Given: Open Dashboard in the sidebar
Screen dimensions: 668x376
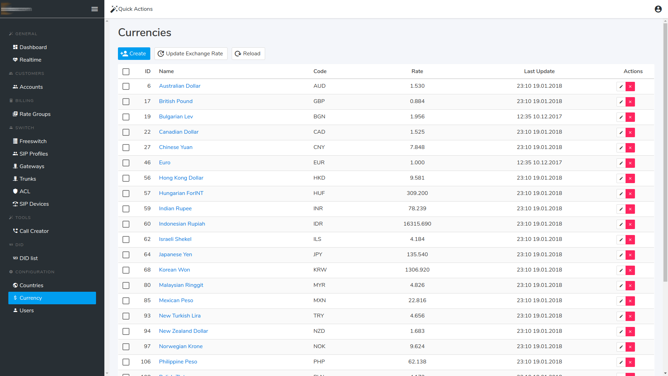Looking at the screenshot, I should (33, 47).
